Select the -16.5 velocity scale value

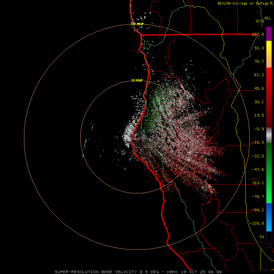pos(258,142)
